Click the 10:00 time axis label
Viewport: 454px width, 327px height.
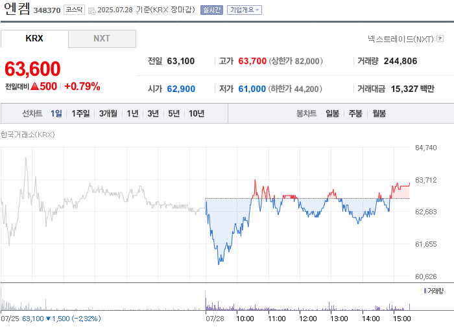point(245,319)
